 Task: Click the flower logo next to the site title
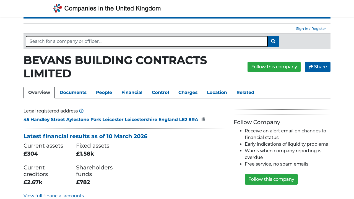[x=57, y=8]
